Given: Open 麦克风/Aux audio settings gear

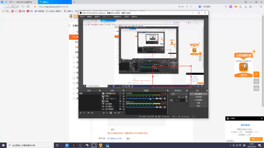Looking at the screenshot, I should point(165,107).
